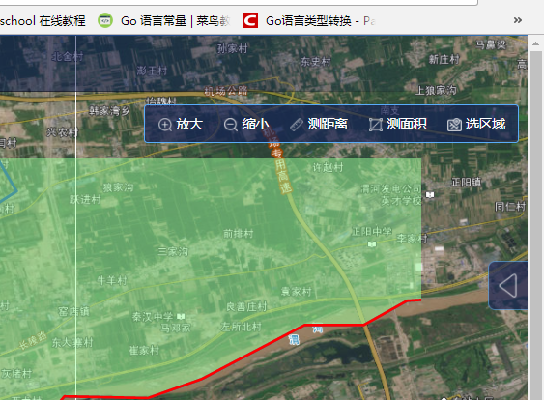Click the 袁家村 map label
Screen dimensions: 544x400
tap(297, 291)
